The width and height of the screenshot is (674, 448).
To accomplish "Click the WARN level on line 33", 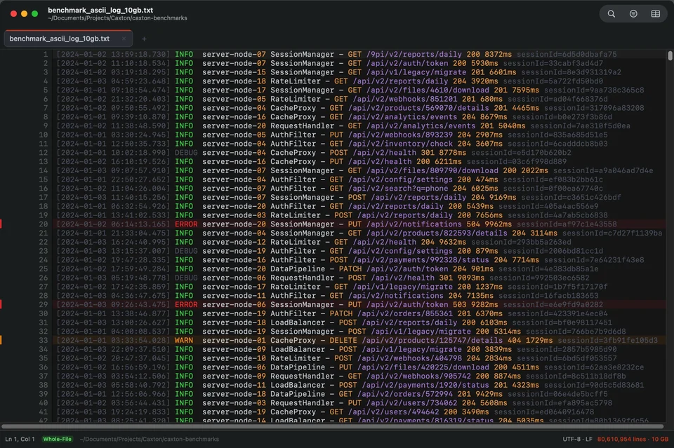I will click(184, 340).
